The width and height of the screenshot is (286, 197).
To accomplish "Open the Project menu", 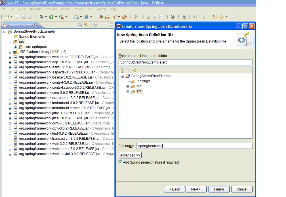I will coord(78,9).
